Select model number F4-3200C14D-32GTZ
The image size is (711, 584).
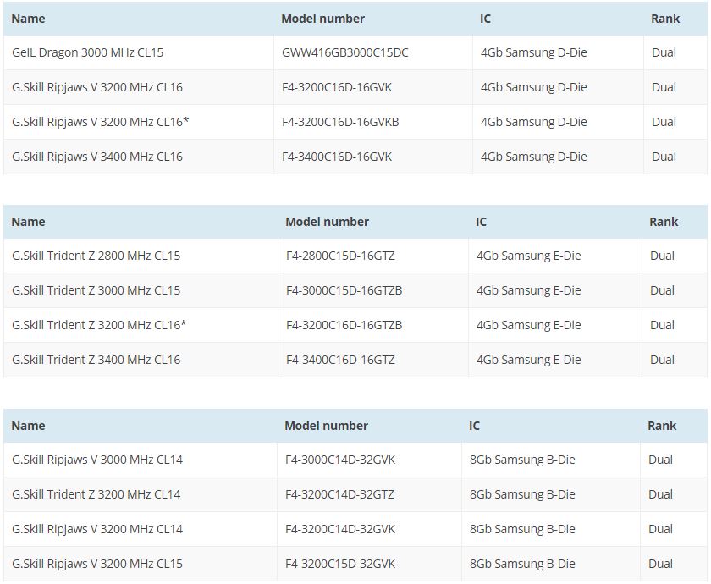[x=339, y=494]
